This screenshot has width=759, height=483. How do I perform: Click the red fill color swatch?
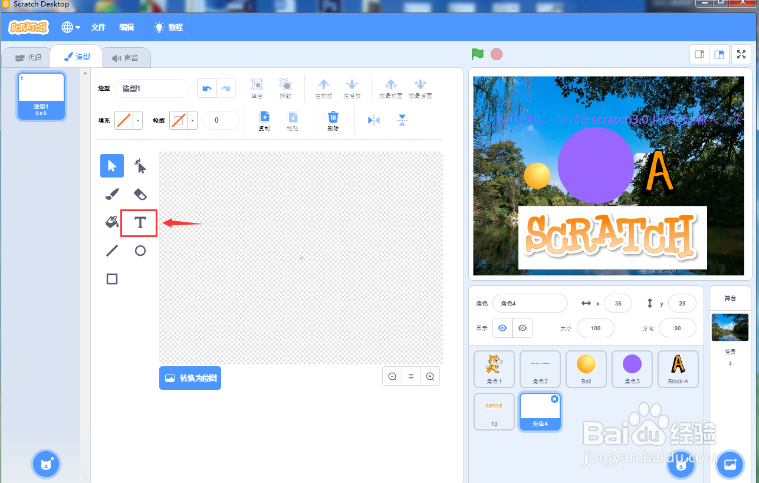(x=125, y=120)
